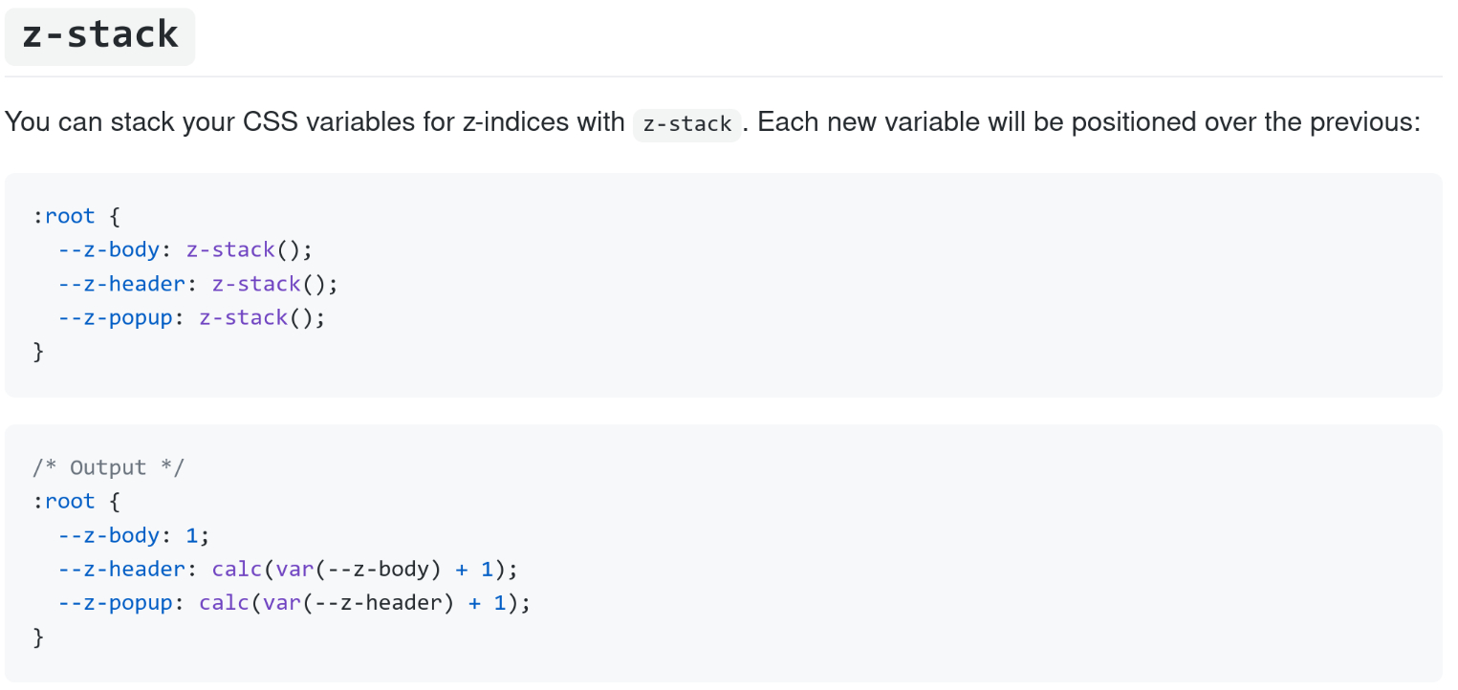Click ':root' selector in output code block
This screenshot has width=1458, height=690.
[64, 502]
